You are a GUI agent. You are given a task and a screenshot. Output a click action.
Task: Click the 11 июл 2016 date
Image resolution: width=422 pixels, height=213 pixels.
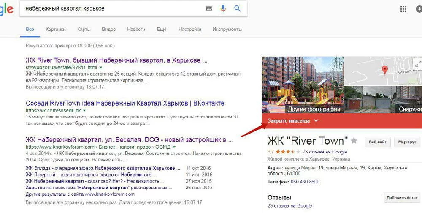coord(199,175)
